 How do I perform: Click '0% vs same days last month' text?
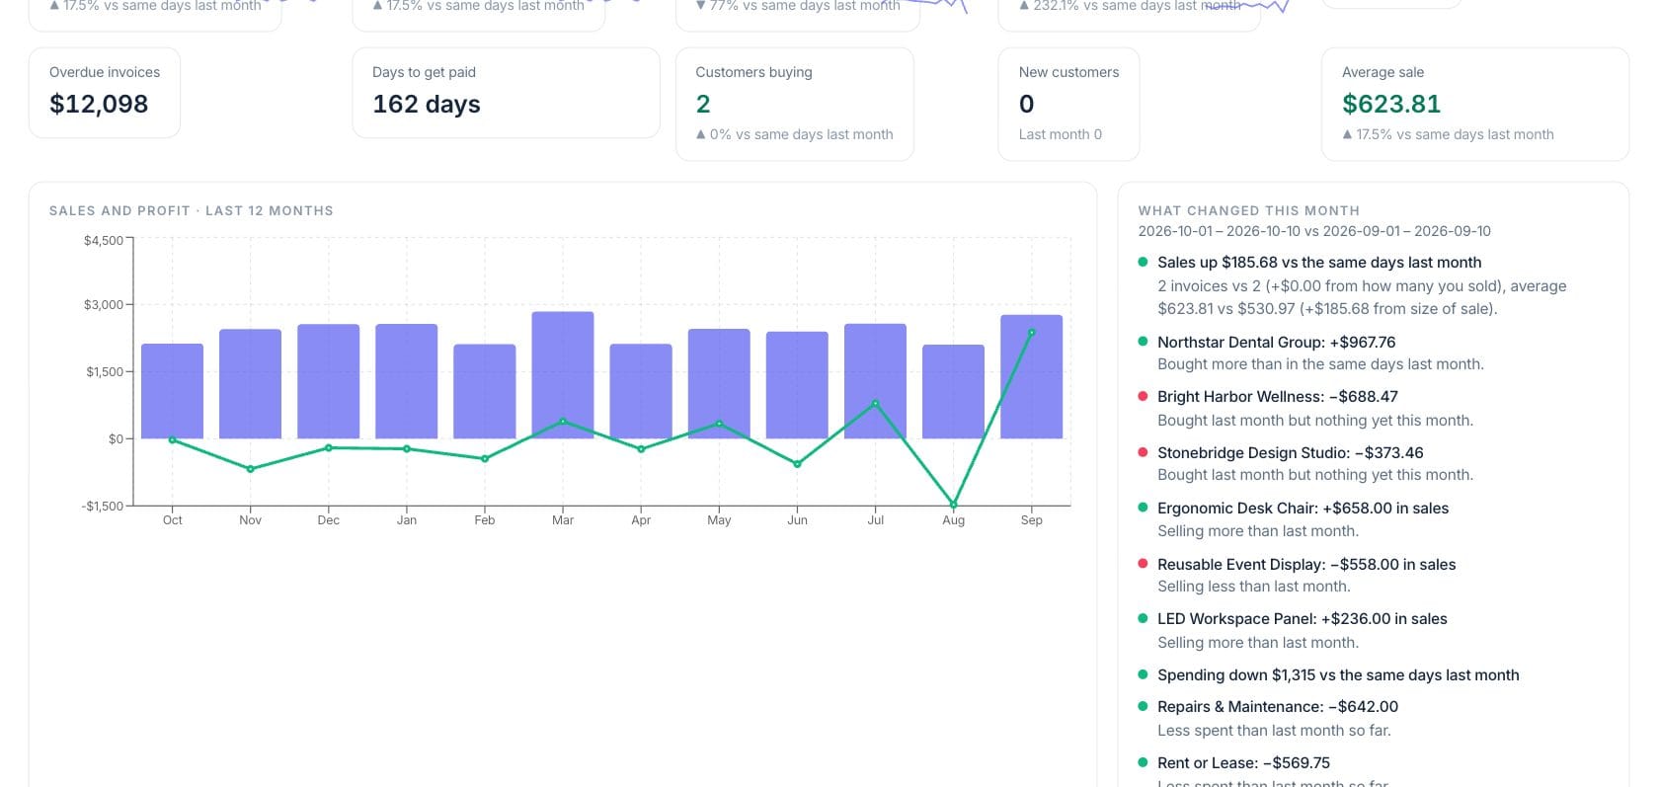pyautogui.click(x=794, y=134)
